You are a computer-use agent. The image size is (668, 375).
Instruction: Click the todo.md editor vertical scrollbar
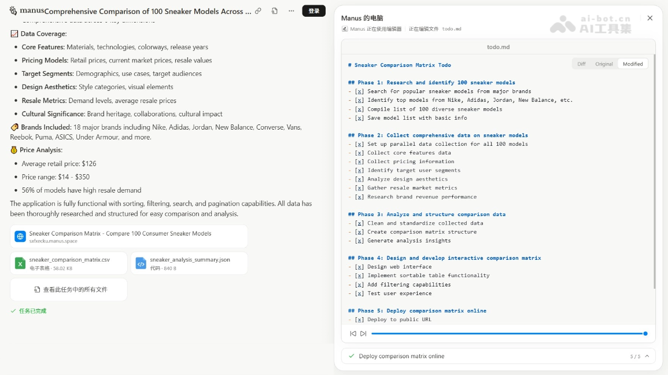tap(654, 174)
